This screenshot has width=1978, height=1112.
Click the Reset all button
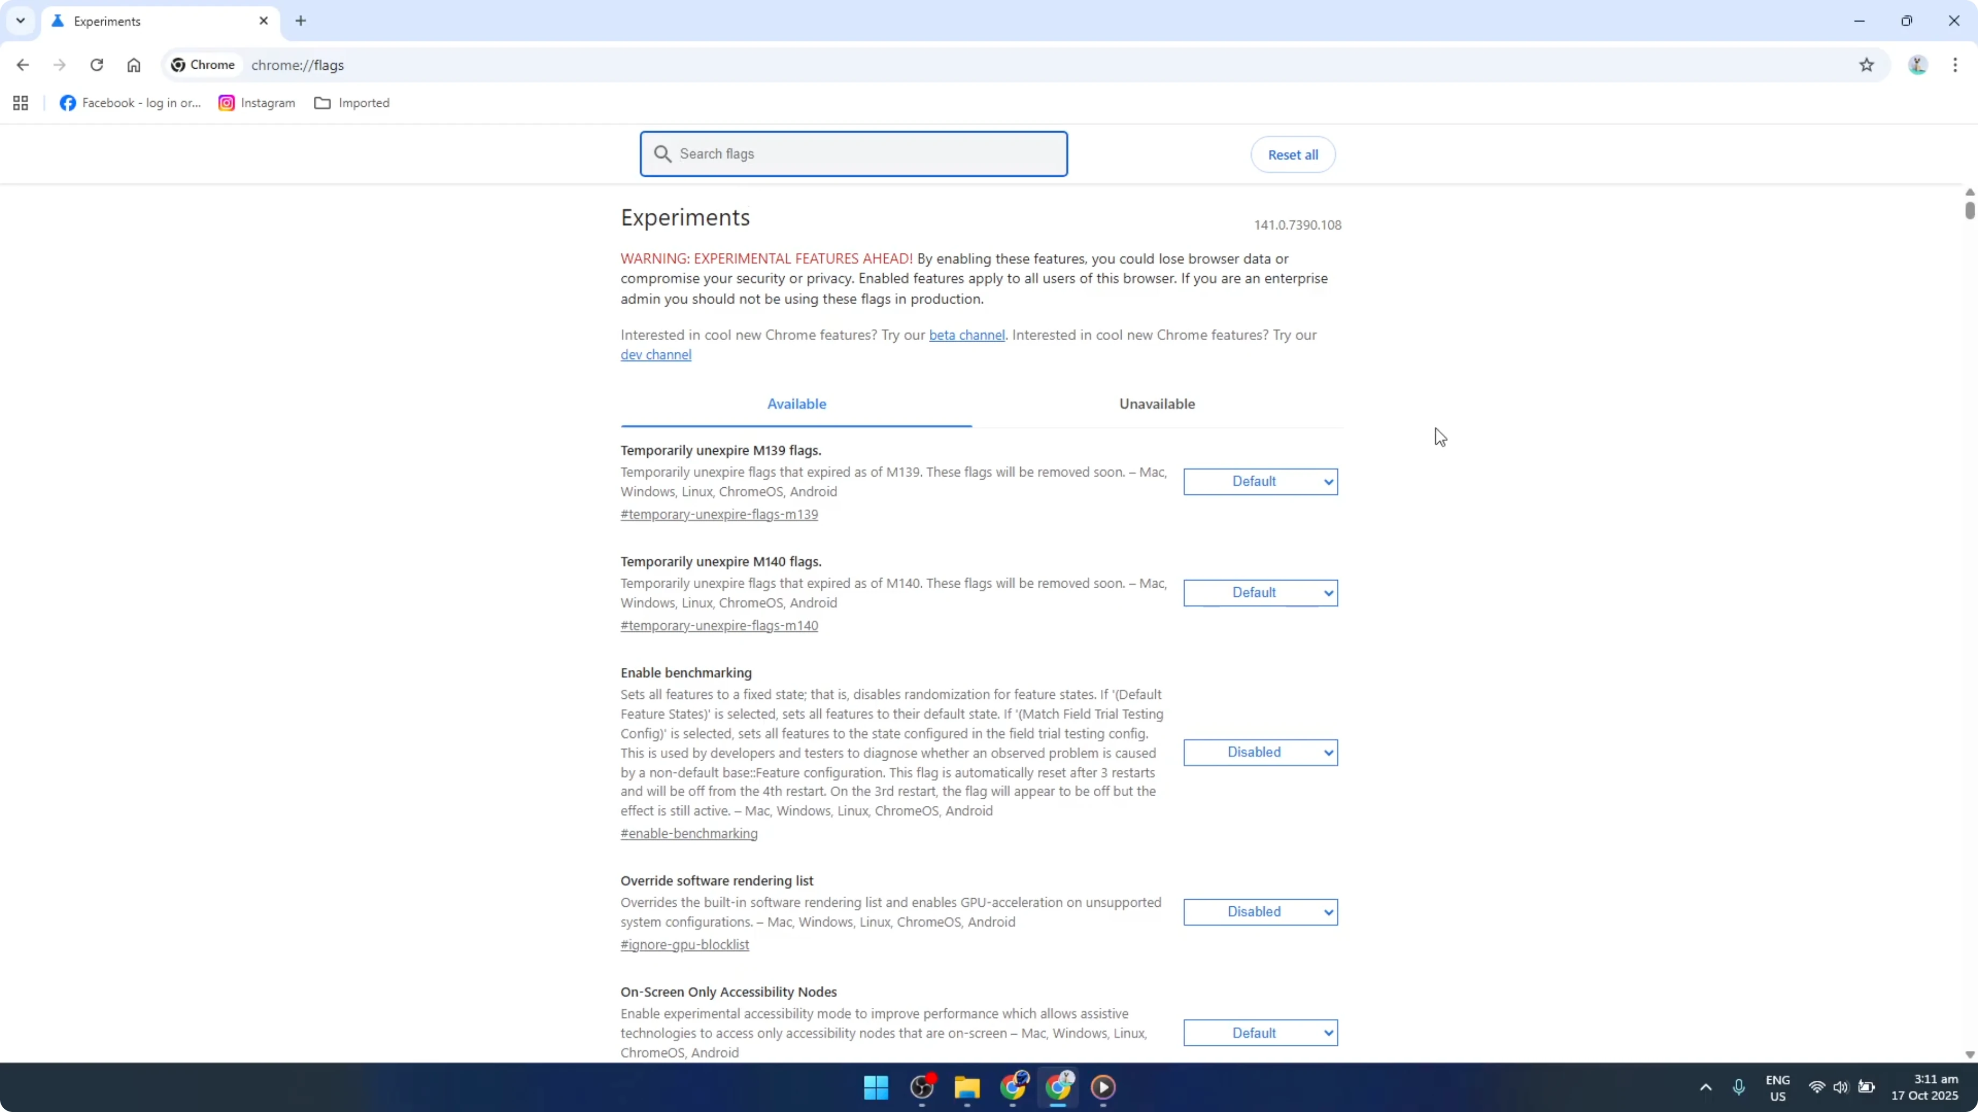[1292, 154]
